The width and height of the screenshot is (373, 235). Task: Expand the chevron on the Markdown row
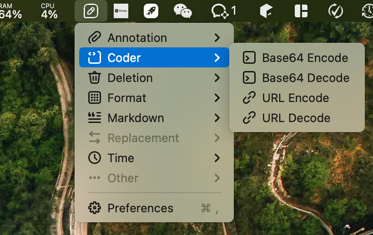click(x=217, y=117)
